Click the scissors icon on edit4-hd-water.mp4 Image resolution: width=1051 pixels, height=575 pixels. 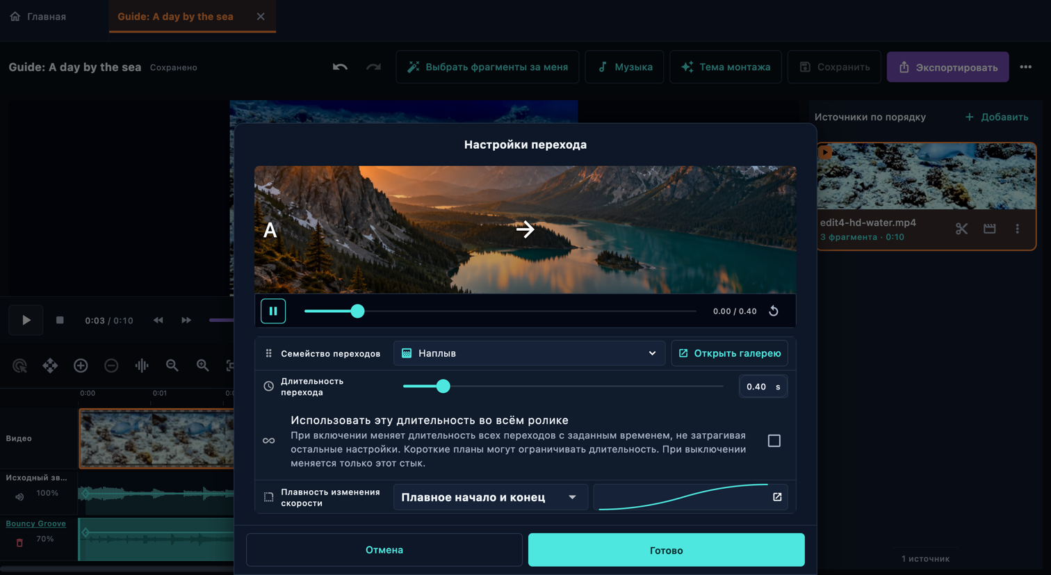coord(961,229)
